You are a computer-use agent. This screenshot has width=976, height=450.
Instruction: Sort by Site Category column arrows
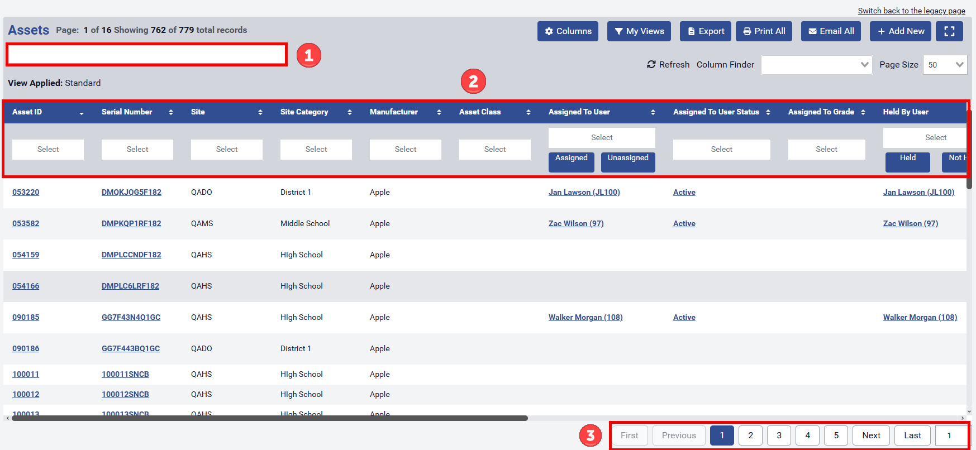[x=350, y=112]
